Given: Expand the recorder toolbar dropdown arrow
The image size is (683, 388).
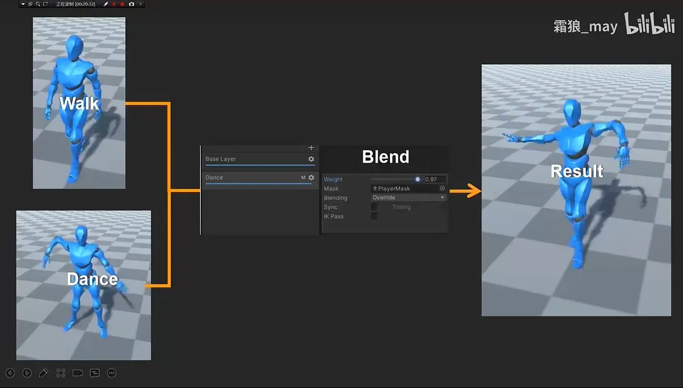Looking at the screenshot, I should (23, 4).
